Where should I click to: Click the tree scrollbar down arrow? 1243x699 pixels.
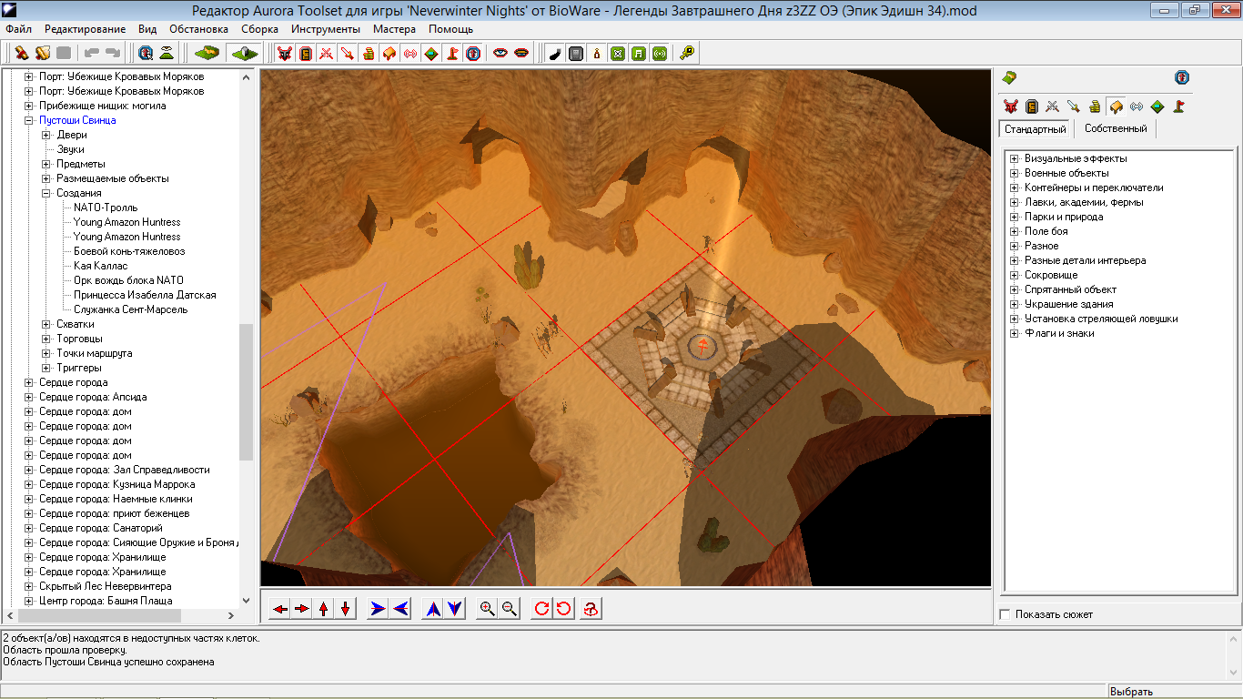[246, 601]
